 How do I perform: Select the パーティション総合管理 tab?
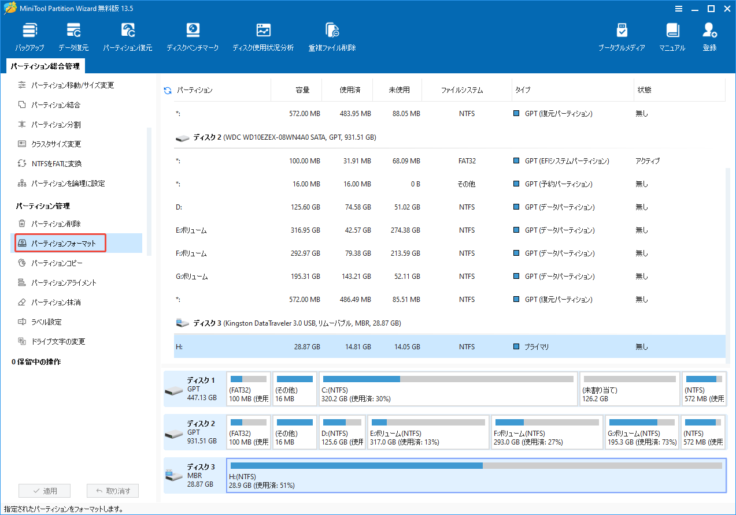[45, 66]
